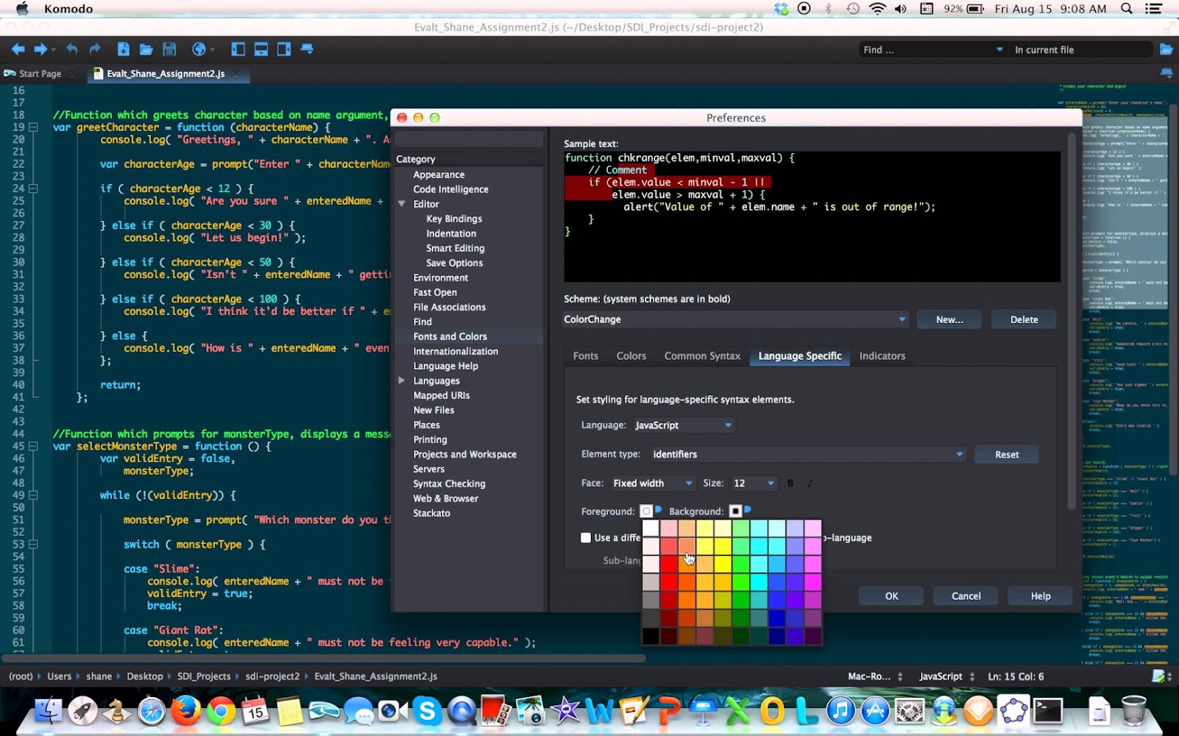
Task: Click the browser preview globe icon
Action: pyautogui.click(x=199, y=49)
